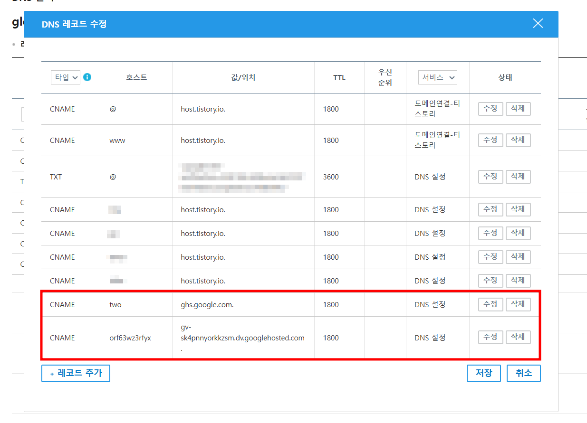Screen dimensions: 587x423
Task: Edit the www CNAME record
Action: tap(491, 140)
